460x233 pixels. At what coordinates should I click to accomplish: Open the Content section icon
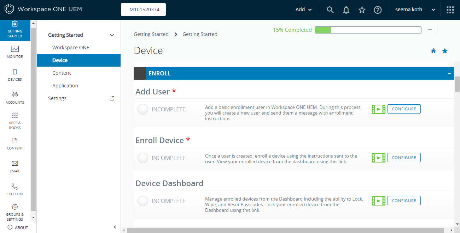[15, 141]
